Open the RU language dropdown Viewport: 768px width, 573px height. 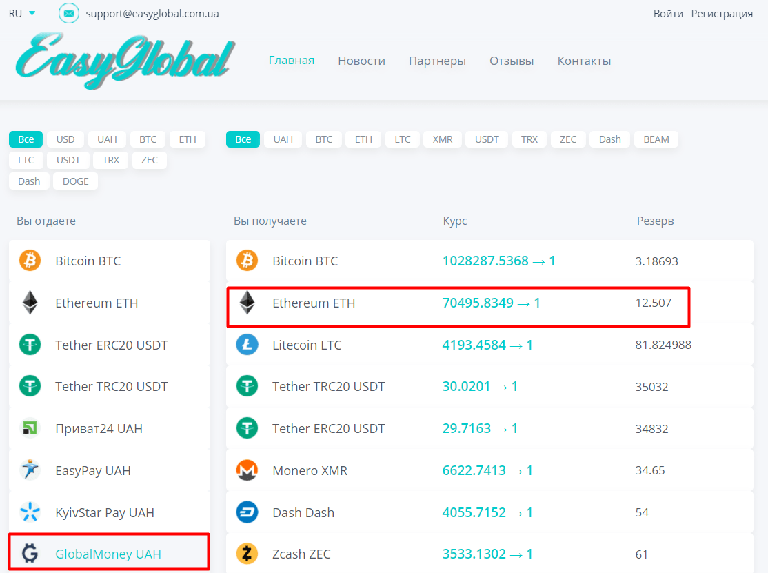22,13
